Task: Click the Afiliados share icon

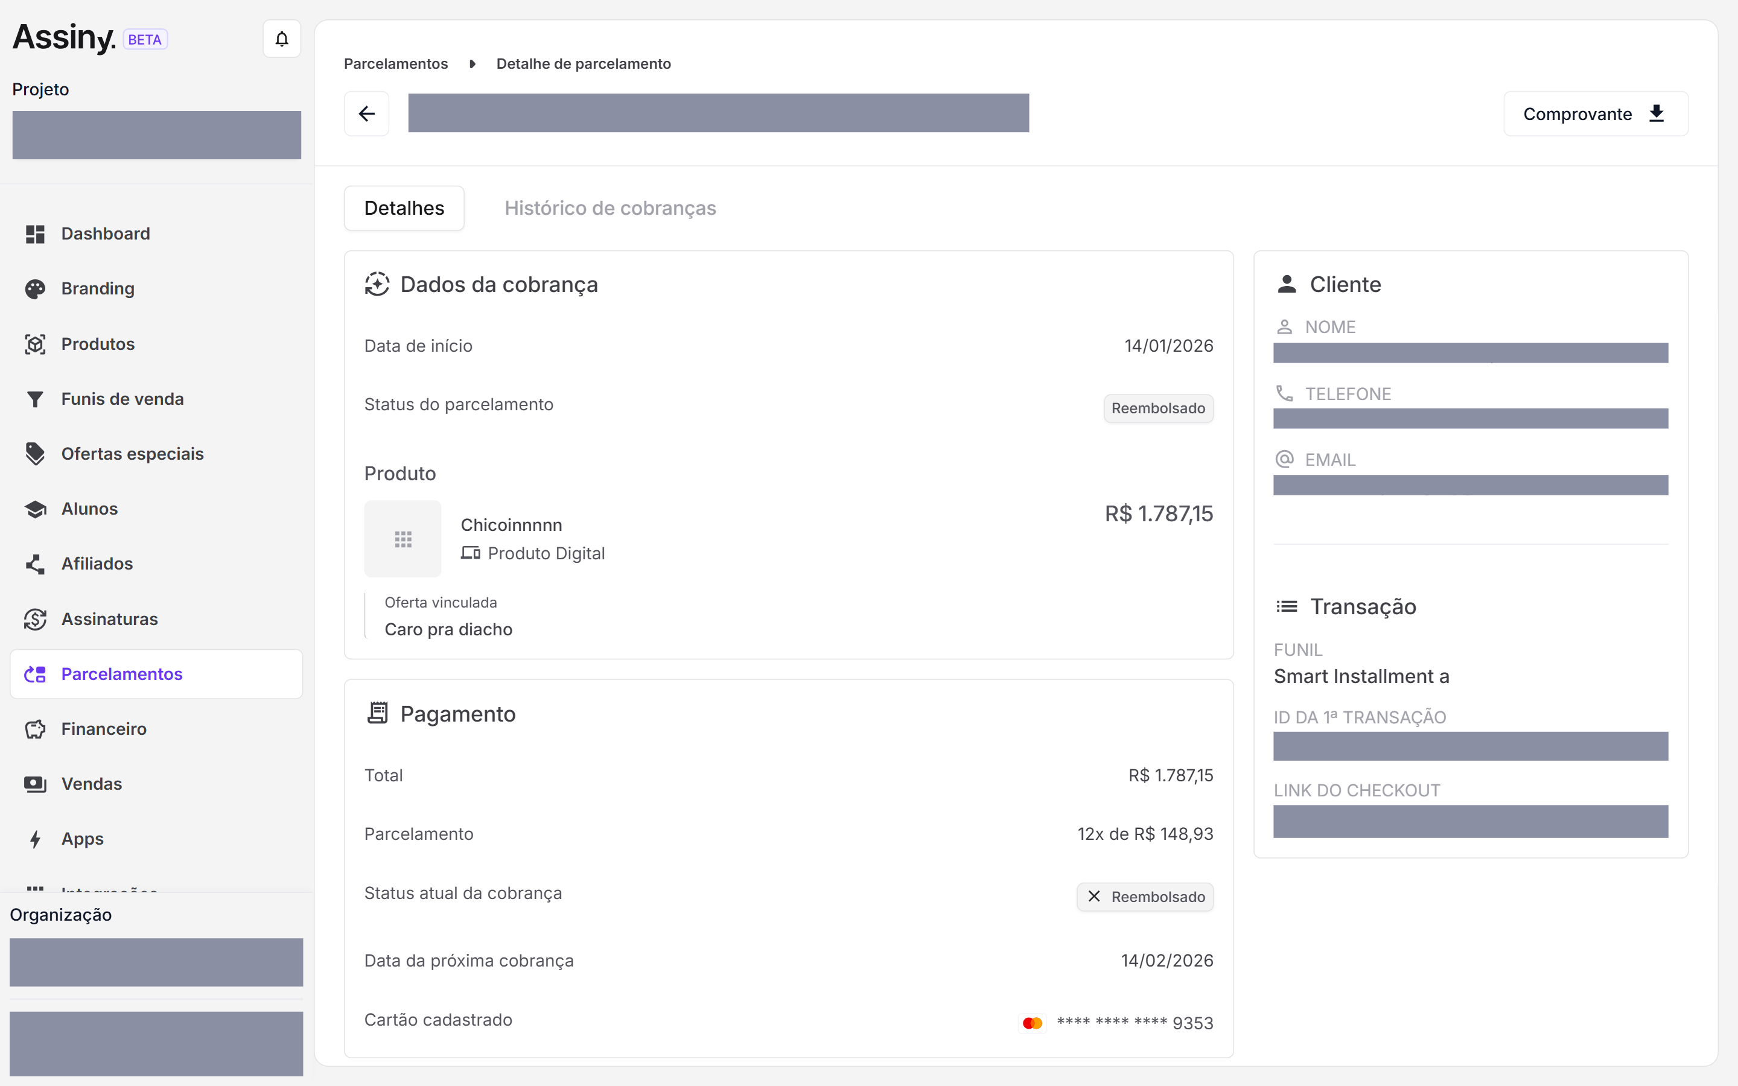Action: click(x=35, y=564)
